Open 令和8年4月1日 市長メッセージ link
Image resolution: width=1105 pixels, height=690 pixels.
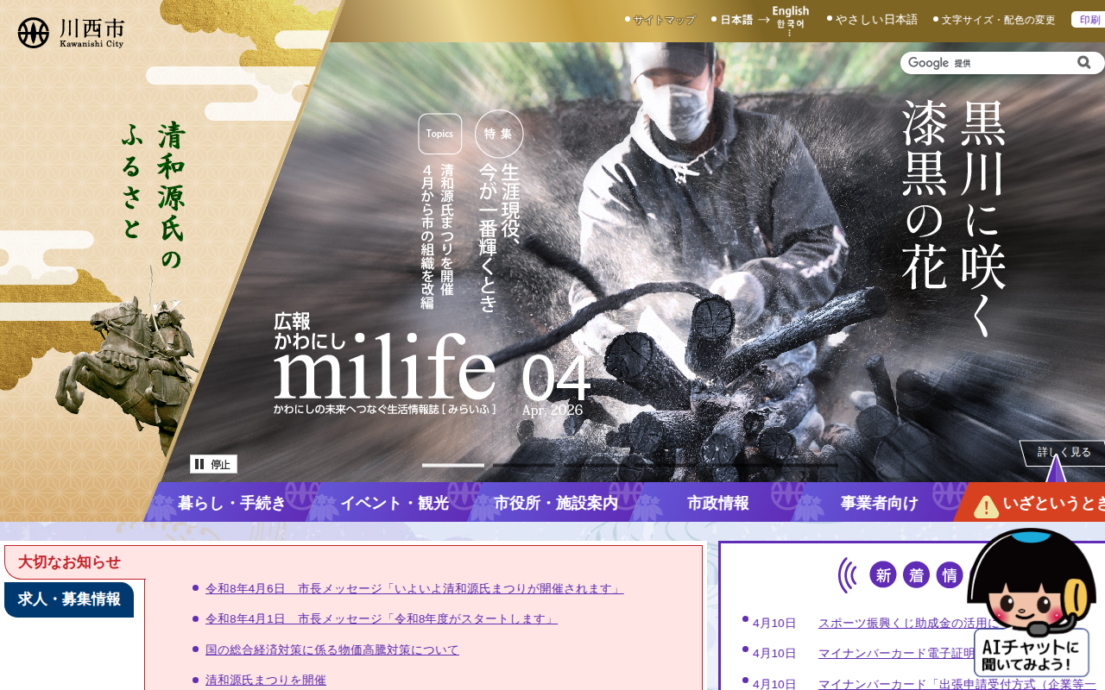coord(382,619)
